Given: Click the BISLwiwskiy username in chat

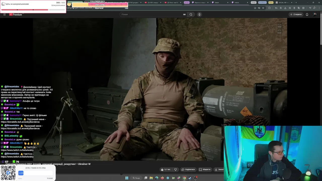Looking at the screenshot, I should point(11,136).
